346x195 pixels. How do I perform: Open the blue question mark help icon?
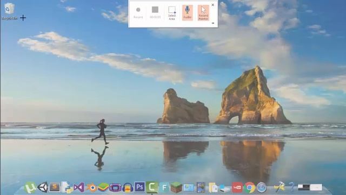tap(292, 187)
